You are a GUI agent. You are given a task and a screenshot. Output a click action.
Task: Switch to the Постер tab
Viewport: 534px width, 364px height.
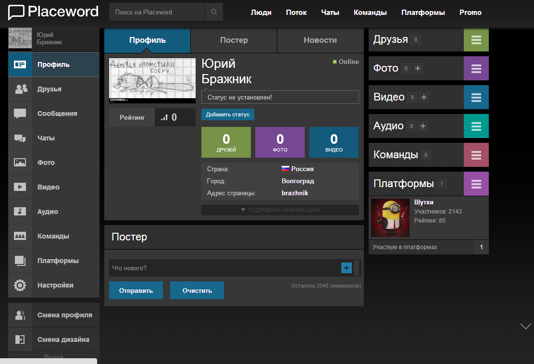[x=234, y=40]
